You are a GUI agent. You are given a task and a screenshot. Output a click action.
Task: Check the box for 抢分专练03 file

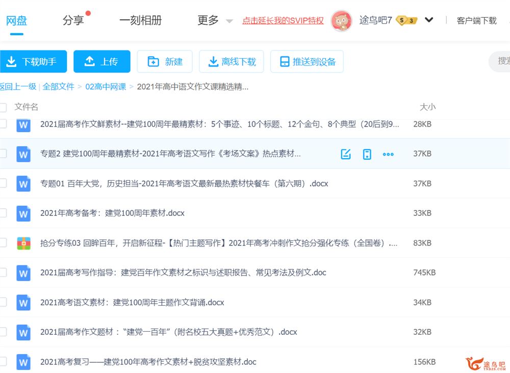point(3,243)
